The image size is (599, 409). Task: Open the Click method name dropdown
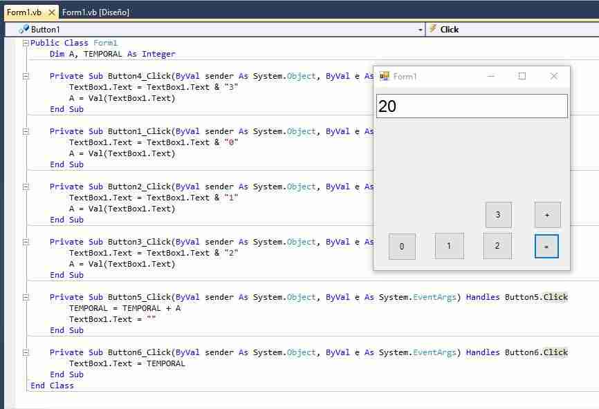[514, 30]
